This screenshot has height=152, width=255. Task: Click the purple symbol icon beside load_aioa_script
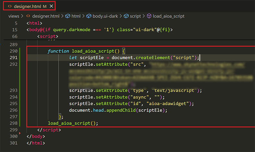point(149,16)
